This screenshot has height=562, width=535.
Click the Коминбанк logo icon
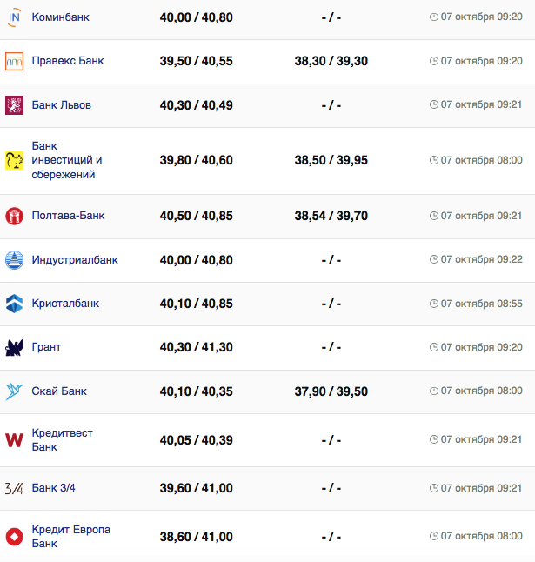pos(14,17)
